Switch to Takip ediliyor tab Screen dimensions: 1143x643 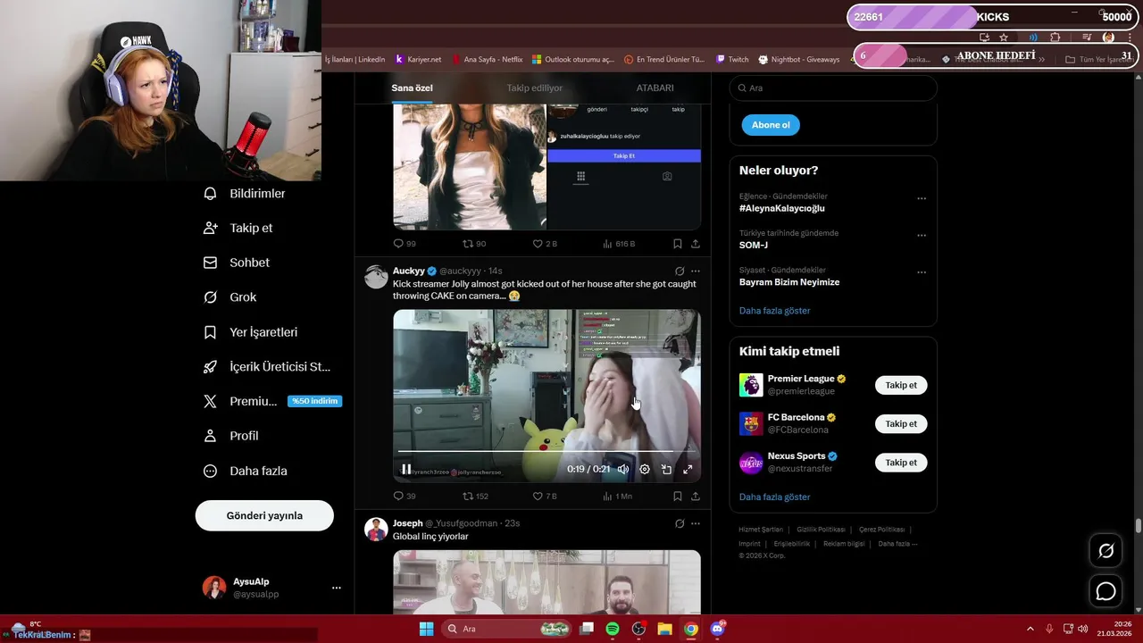tap(535, 88)
